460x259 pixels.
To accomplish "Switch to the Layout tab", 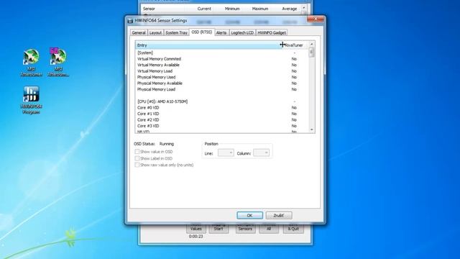I will pyautogui.click(x=155, y=32).
